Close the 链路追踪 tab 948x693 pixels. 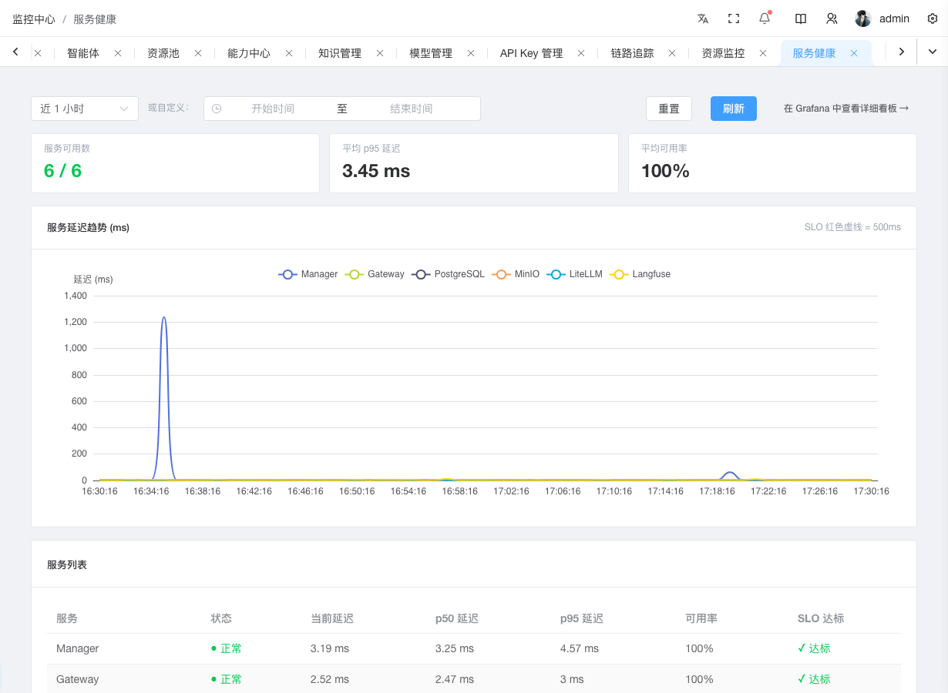coord(672,53)
